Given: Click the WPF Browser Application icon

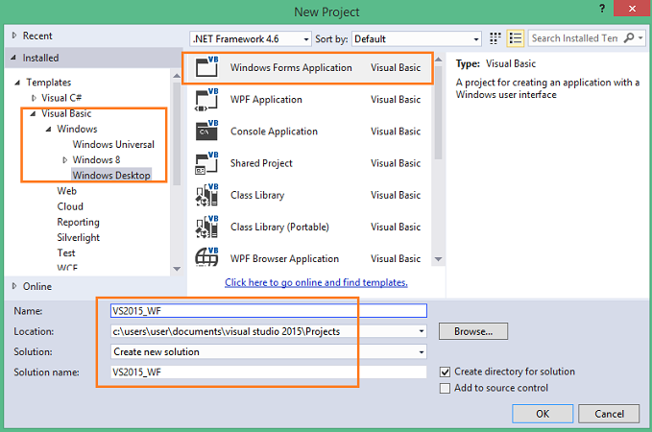Looking at the screenshot, I should point(206,257).
